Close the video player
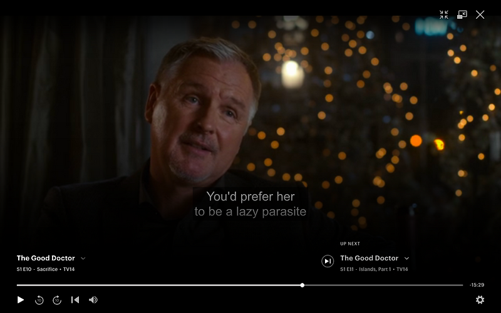The height and width of the screenshot is (313, 501). click(480, 14)
